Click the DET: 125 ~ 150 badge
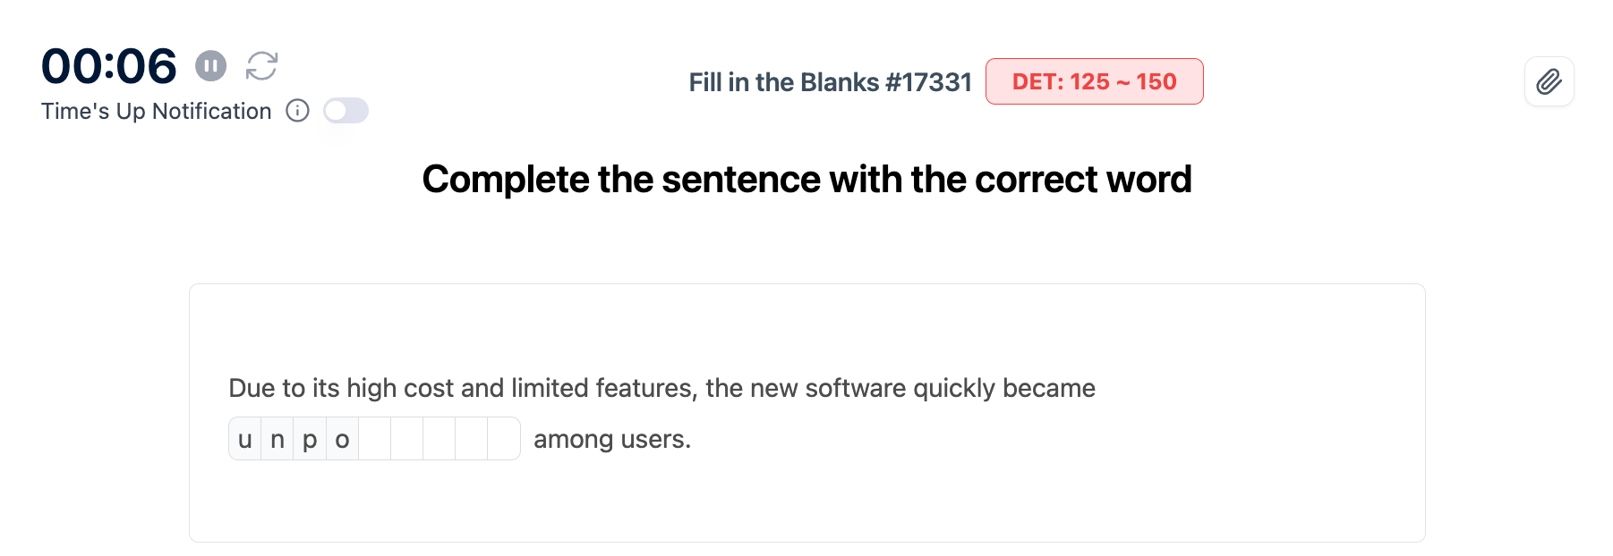1613x556 pixels. pos(1094,82)
